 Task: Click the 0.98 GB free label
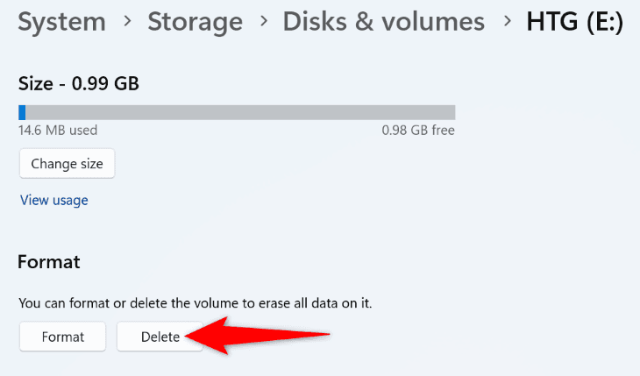pos(418,131)
